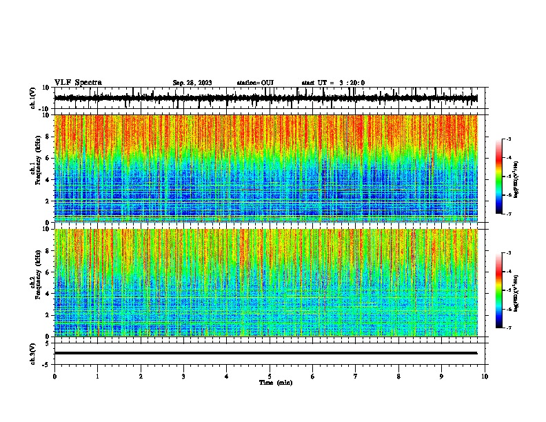The width and height of the screenshot is (546, 422).
Task: Click time axis tick label '3'
Action: (x=183, y=376)
